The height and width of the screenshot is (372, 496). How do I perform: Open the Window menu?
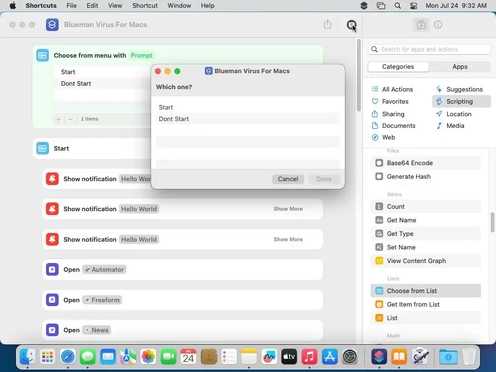179,6
